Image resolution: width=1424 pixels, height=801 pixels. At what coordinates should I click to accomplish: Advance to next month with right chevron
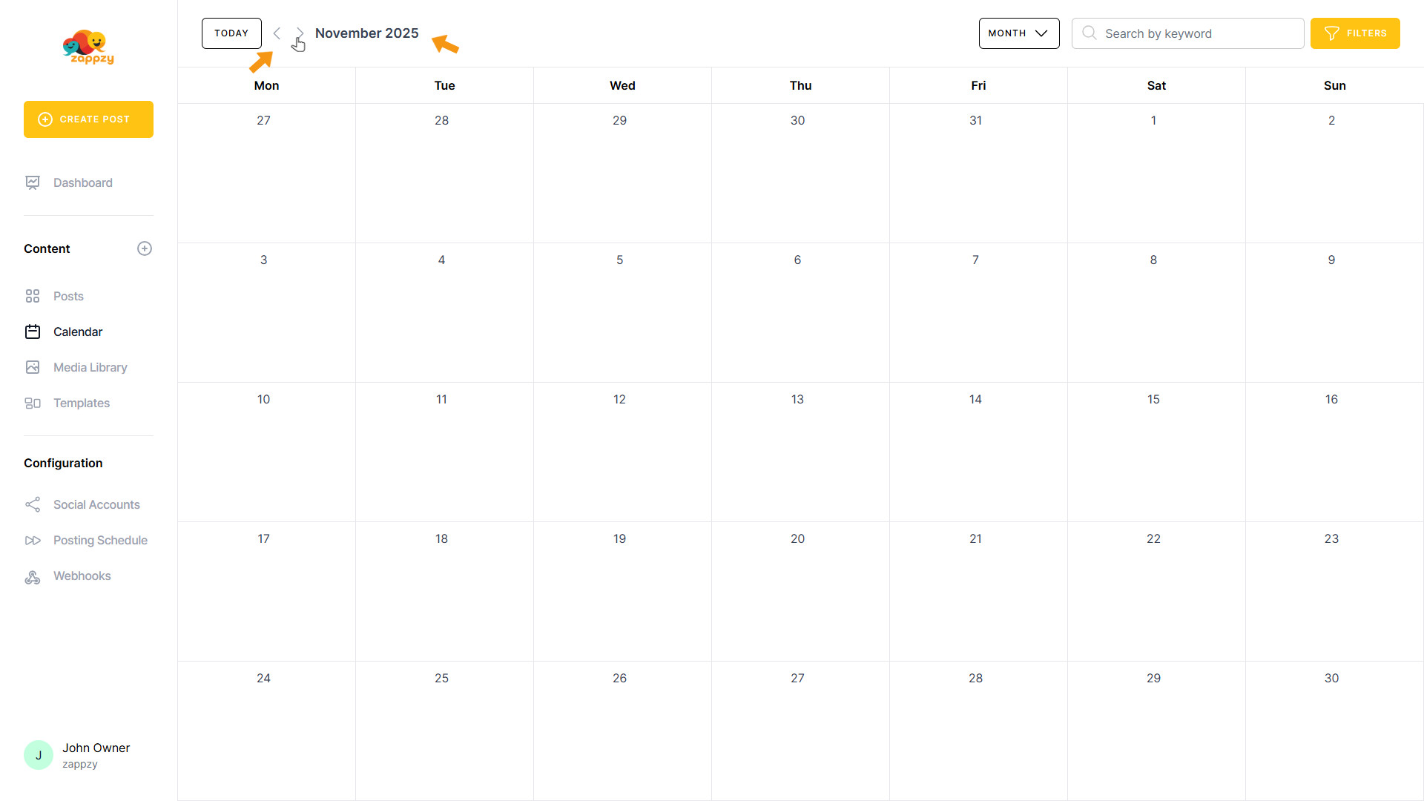tap(300, 33)
